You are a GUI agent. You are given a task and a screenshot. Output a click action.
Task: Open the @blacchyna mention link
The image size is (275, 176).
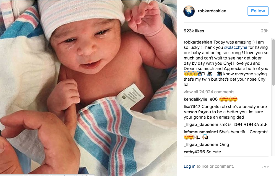click(235, 47)
